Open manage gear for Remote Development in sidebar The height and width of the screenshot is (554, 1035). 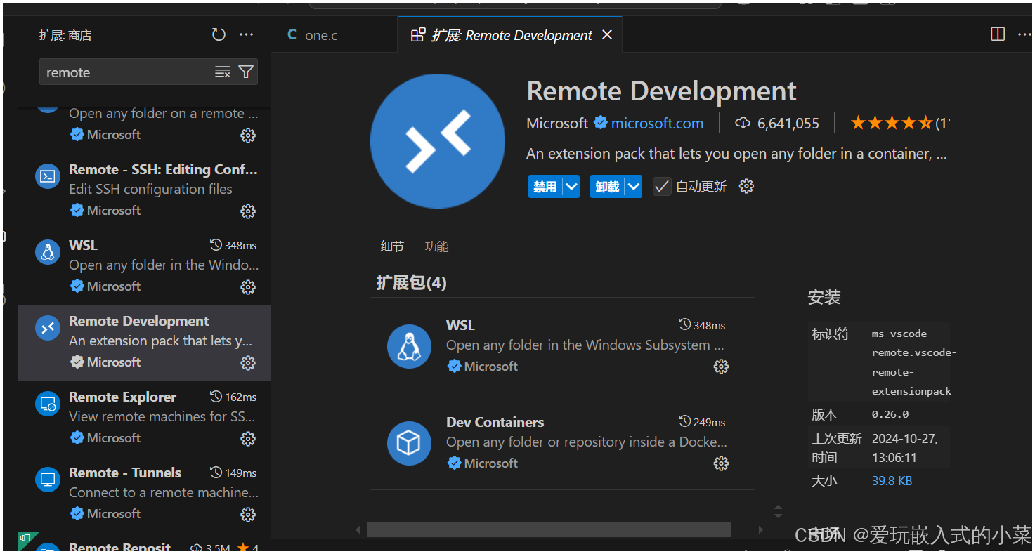248,362
